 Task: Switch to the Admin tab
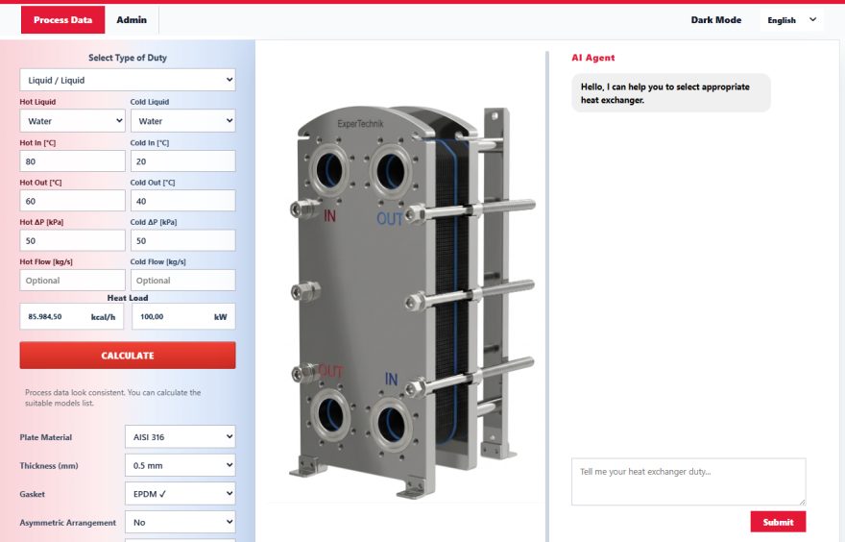click(x=132, y=20)
